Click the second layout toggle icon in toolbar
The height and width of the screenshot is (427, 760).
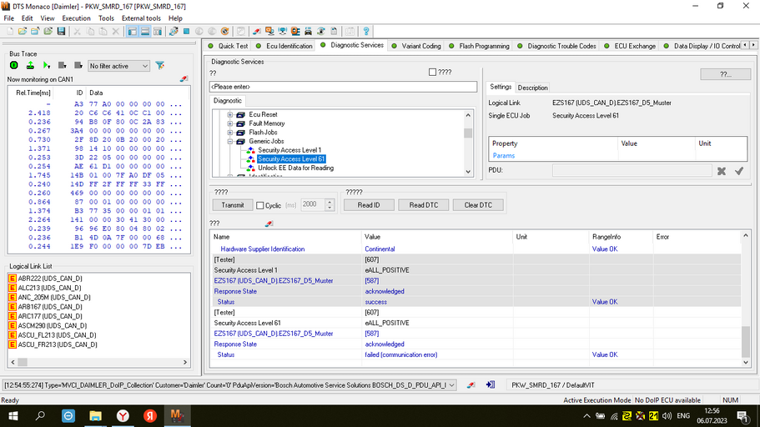145,32
